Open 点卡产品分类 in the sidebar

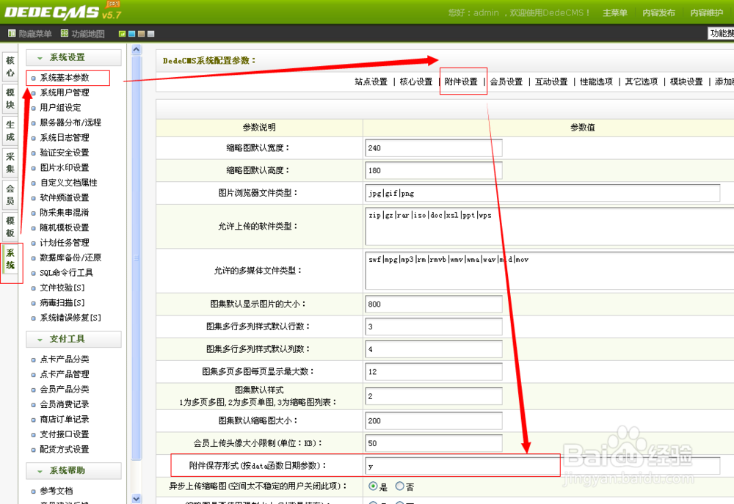tap(64, 359)
